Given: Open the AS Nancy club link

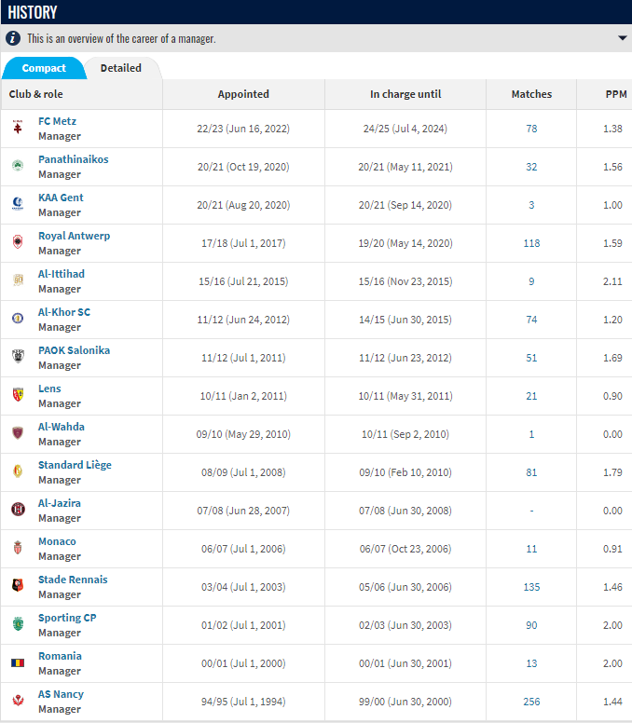Looking at the screenshot, I should (x=61, y=694).
